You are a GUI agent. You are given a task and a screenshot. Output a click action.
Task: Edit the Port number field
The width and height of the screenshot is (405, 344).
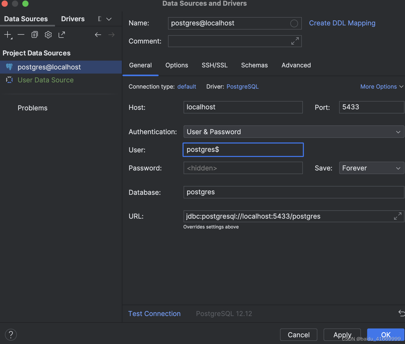tap(371, 107)
